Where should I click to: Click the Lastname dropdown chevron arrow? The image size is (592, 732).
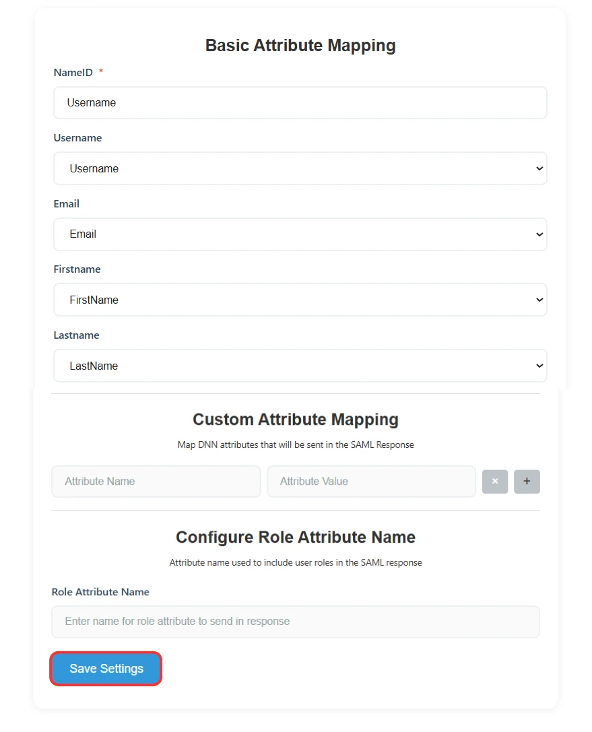pos(538,366)
